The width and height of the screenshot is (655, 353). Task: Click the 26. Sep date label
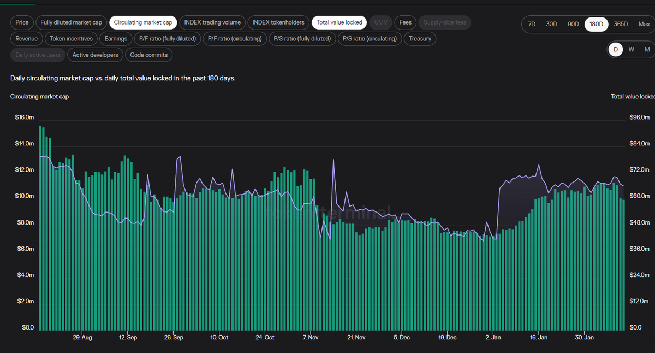click(x=174, y=338)
